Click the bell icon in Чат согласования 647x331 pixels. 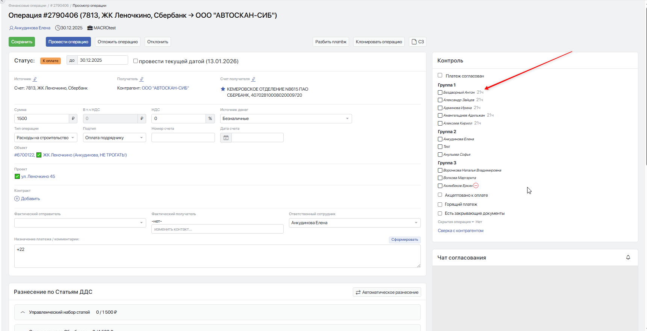[628, 257]
